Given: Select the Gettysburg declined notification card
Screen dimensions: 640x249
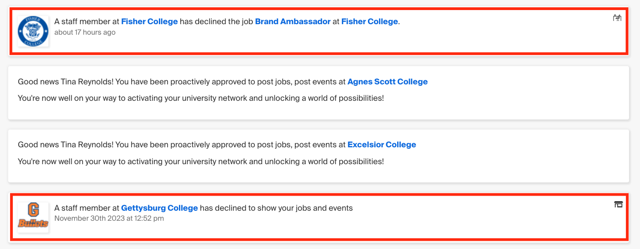Looking at the screenshot, I should (x=319, y=217).
